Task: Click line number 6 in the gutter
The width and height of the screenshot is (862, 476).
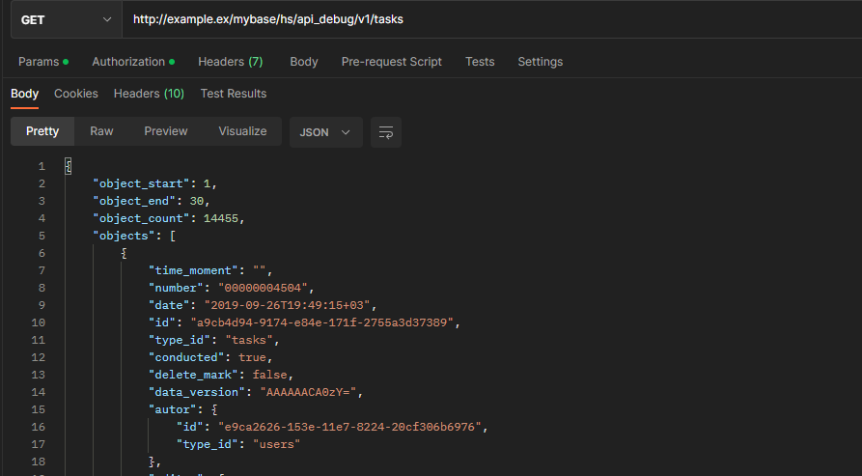Action: [x=42, y=253]
